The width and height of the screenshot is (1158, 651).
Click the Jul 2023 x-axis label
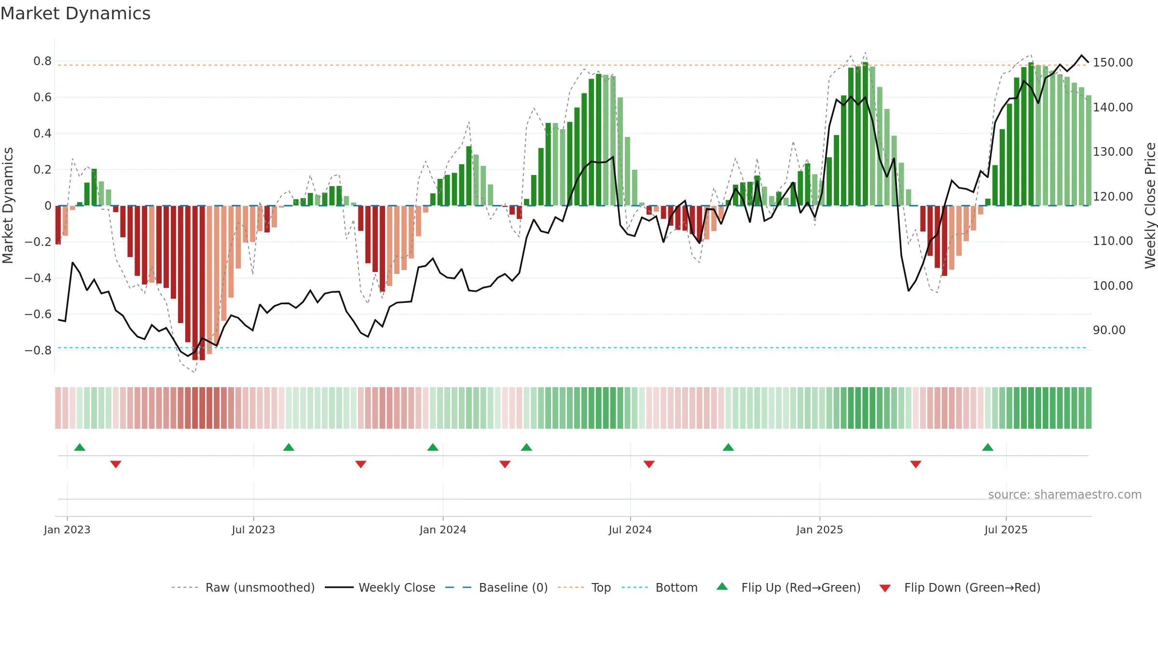(253, 529)
